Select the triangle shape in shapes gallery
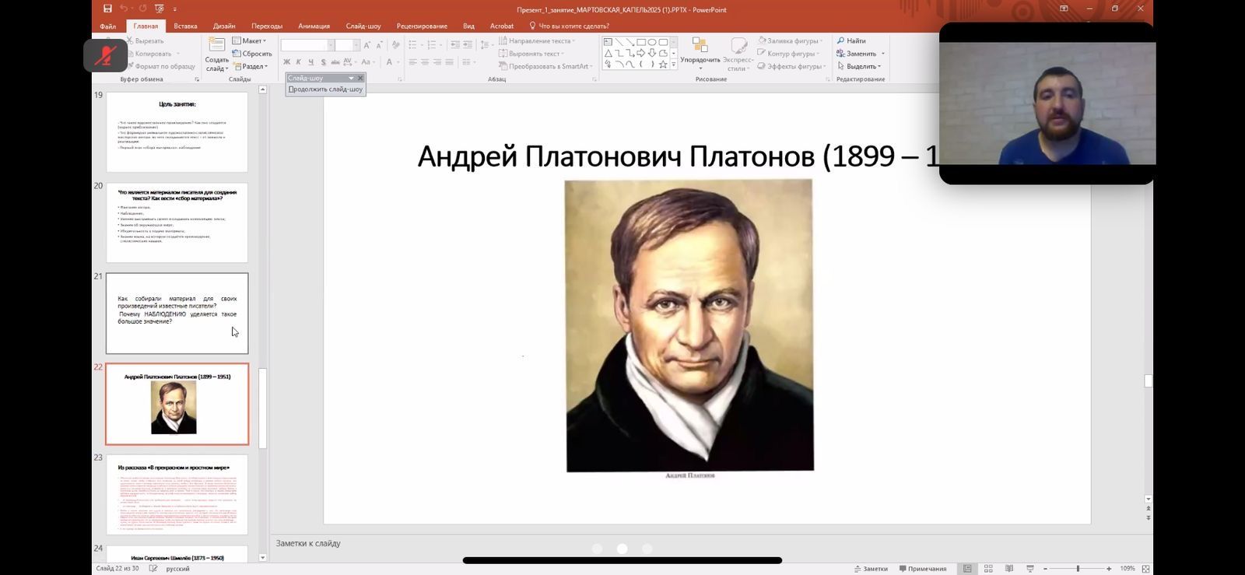This screenshot has width=1245, height=575. tap(608, 54)
